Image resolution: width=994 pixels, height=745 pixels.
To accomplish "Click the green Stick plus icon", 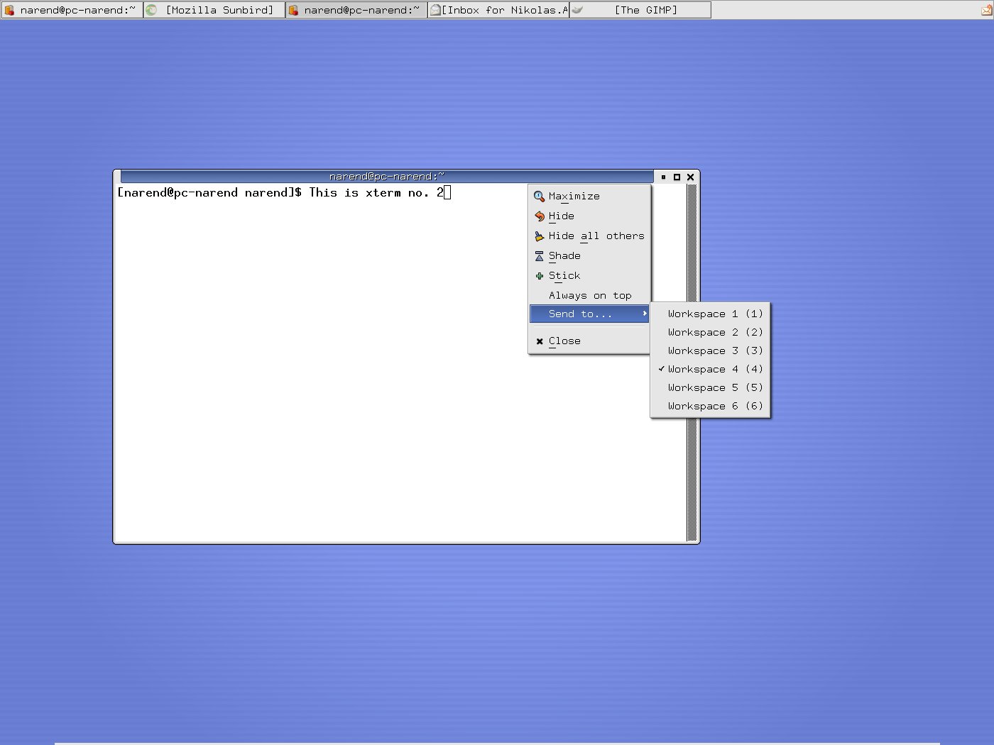I will click(540, 276).
